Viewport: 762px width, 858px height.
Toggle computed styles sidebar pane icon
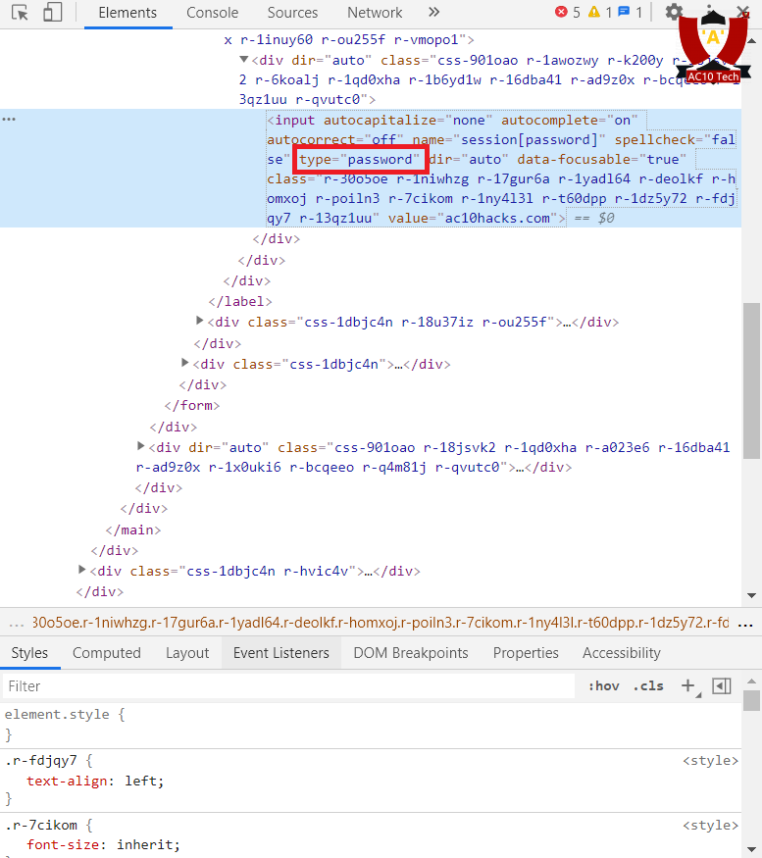722,685
